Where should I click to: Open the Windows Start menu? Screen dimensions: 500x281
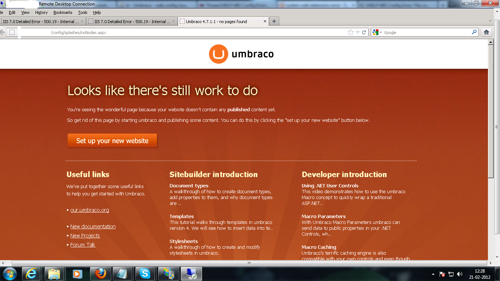pyautogui.click(x=9, y=274)
